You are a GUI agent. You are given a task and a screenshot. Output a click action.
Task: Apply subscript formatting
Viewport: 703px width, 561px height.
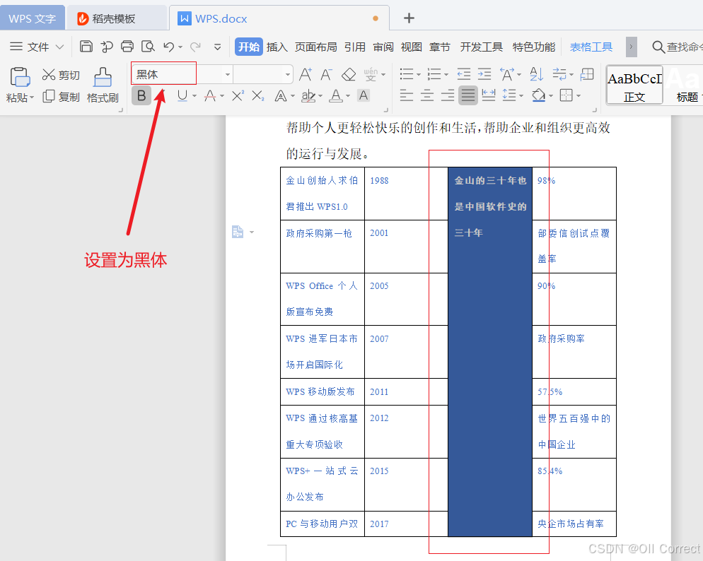point(258,95)
